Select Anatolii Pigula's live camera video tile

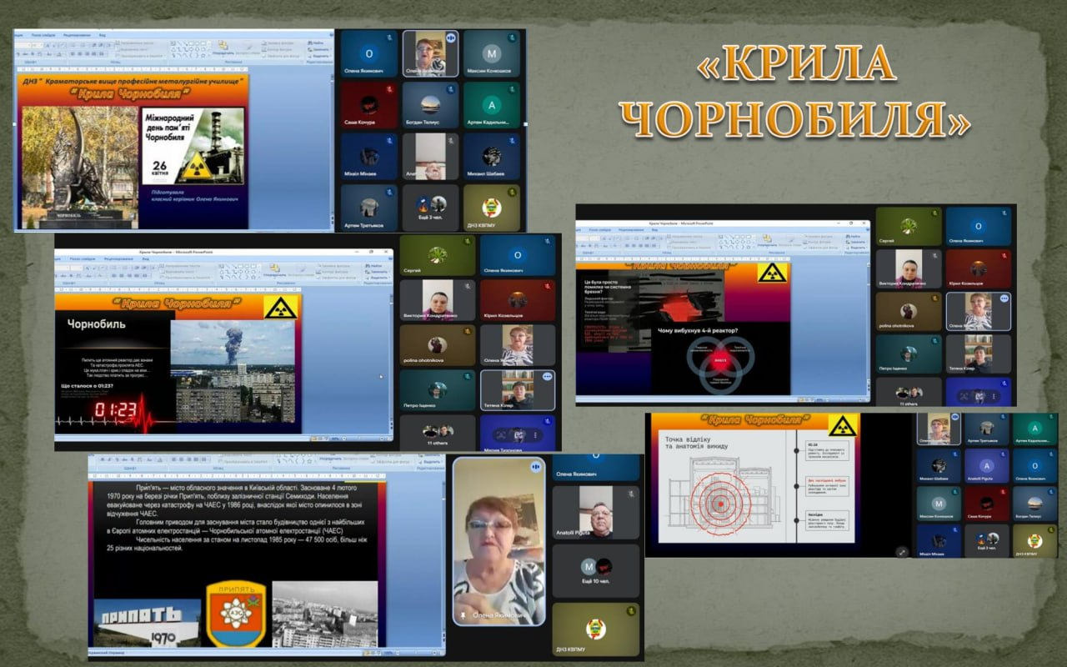[x=596, y=513]
